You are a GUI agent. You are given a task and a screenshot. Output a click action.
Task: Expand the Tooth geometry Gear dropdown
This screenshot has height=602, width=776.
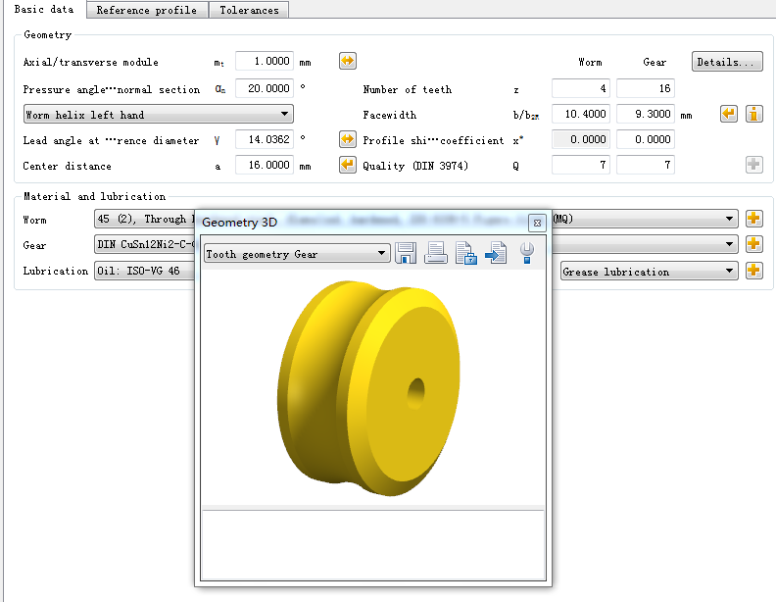pyautogui.click(x=297, y=254)
